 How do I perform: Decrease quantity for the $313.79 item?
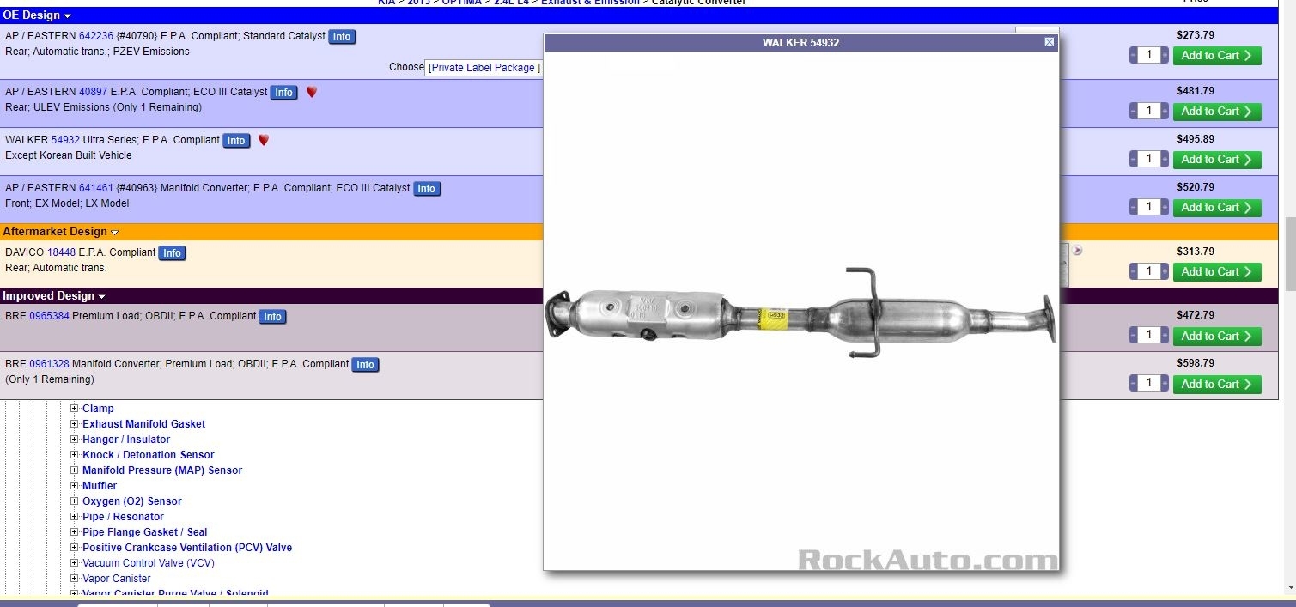point(1134,271)
